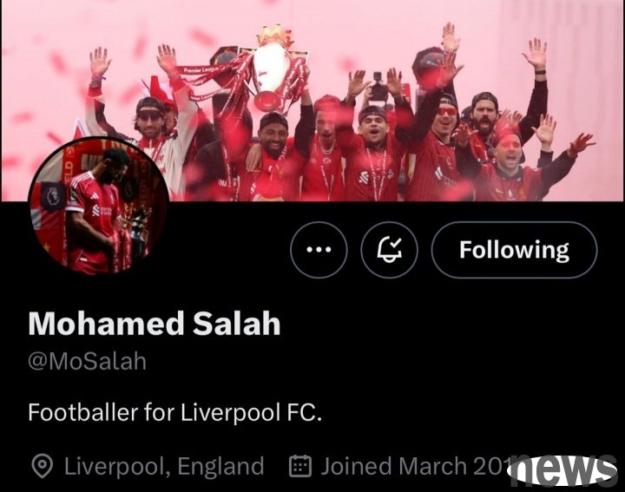Click the location pin icon

coord(43,466)
